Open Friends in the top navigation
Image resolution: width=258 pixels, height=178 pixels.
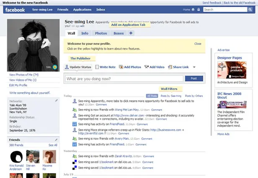(63, 10)
